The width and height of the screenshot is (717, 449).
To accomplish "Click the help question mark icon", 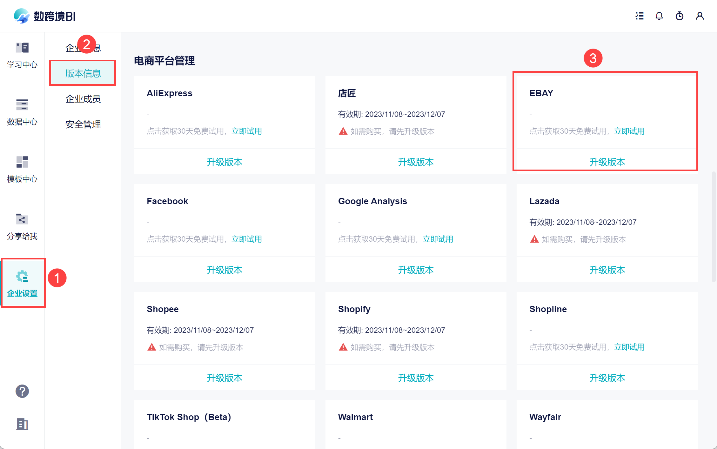I will pyautogui.click(x=22, y=391).
